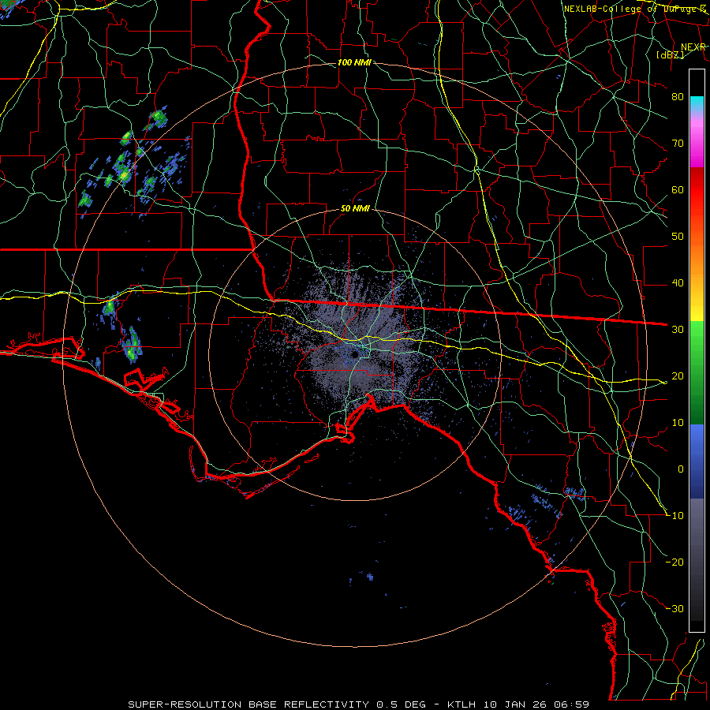Click the 10 value on dBZ scale

[678, 423]
